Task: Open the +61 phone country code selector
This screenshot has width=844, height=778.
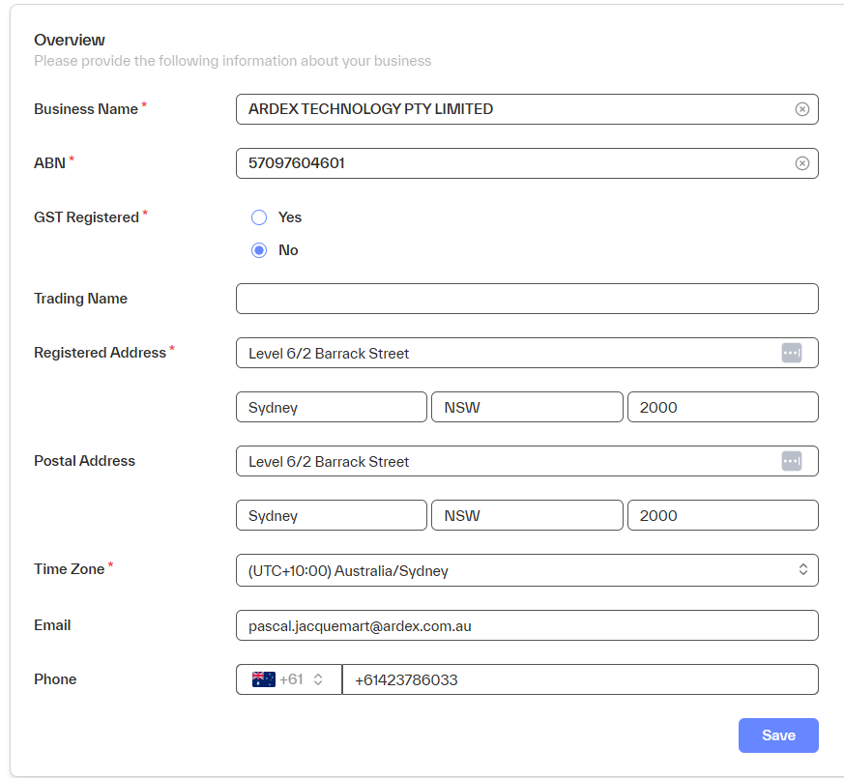Action: coord(289,679)
